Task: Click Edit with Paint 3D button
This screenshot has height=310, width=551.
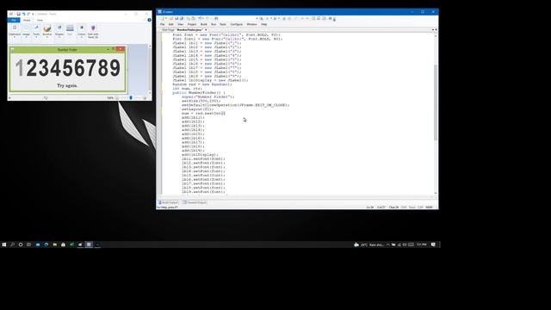Action: pyautogui.click(x=93, y=31)
